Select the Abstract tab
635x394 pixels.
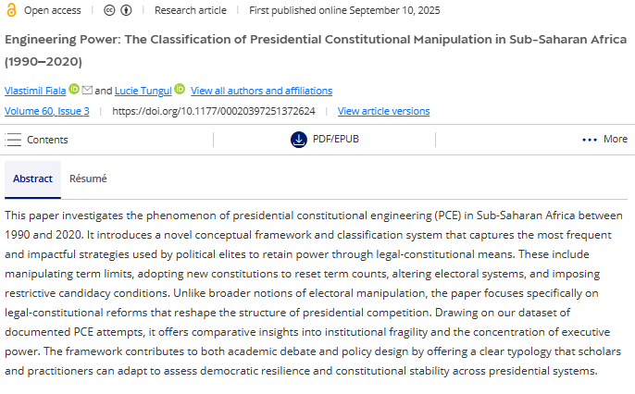click(x=32, y=179)
